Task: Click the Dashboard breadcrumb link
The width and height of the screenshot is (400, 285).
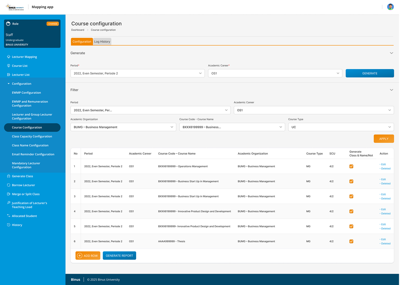Action: (x=78, y=30)
